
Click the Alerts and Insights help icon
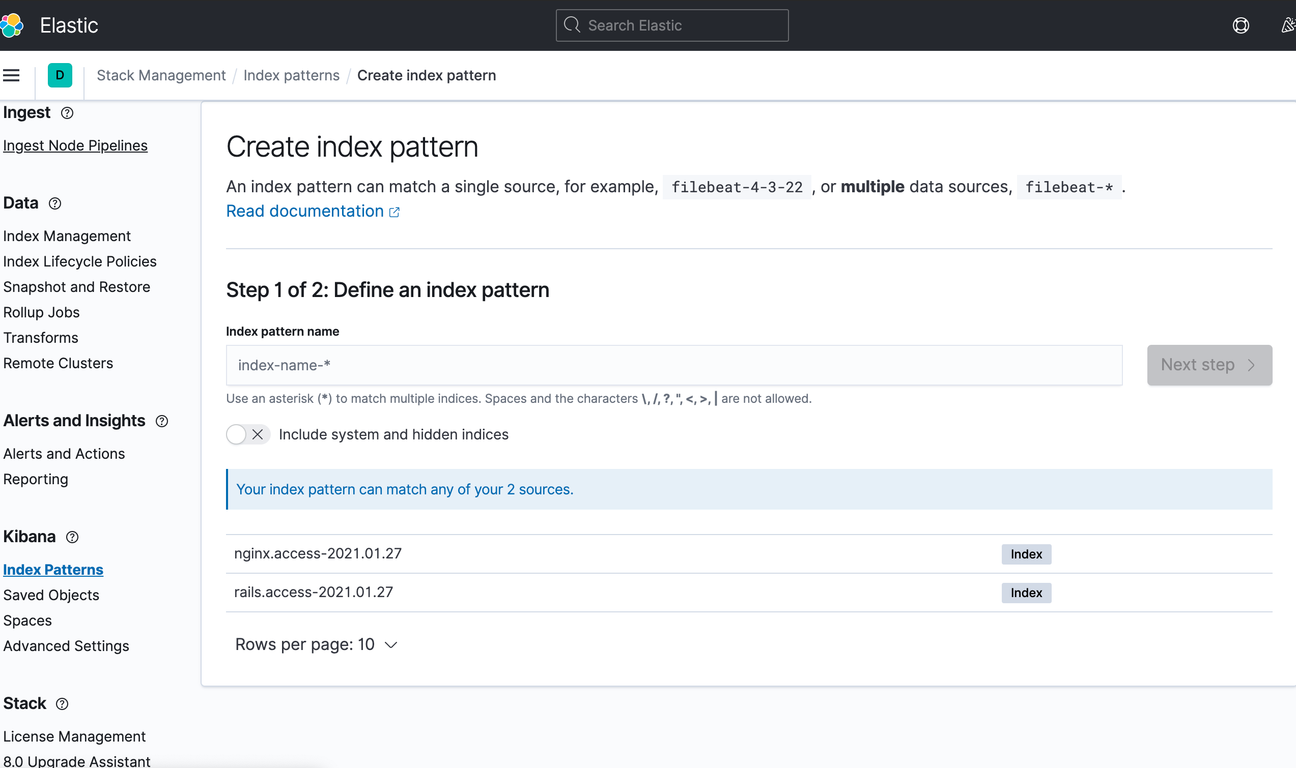tap(162, 421)
